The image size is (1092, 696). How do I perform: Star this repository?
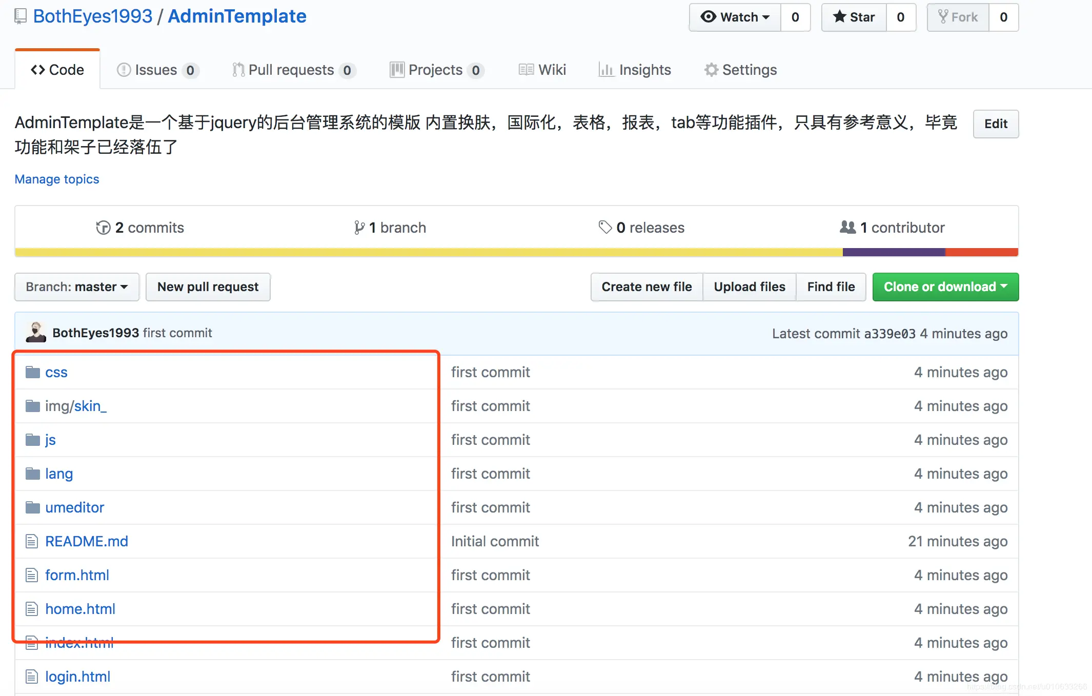coord(854,17)
